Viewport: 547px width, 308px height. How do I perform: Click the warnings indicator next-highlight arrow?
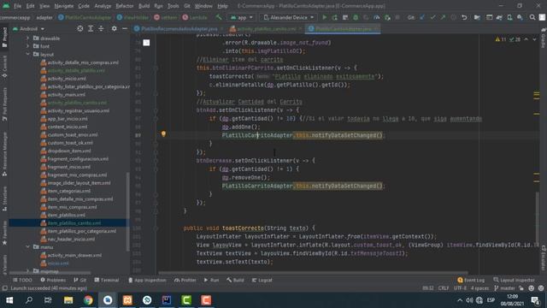(x=534, y=39)
